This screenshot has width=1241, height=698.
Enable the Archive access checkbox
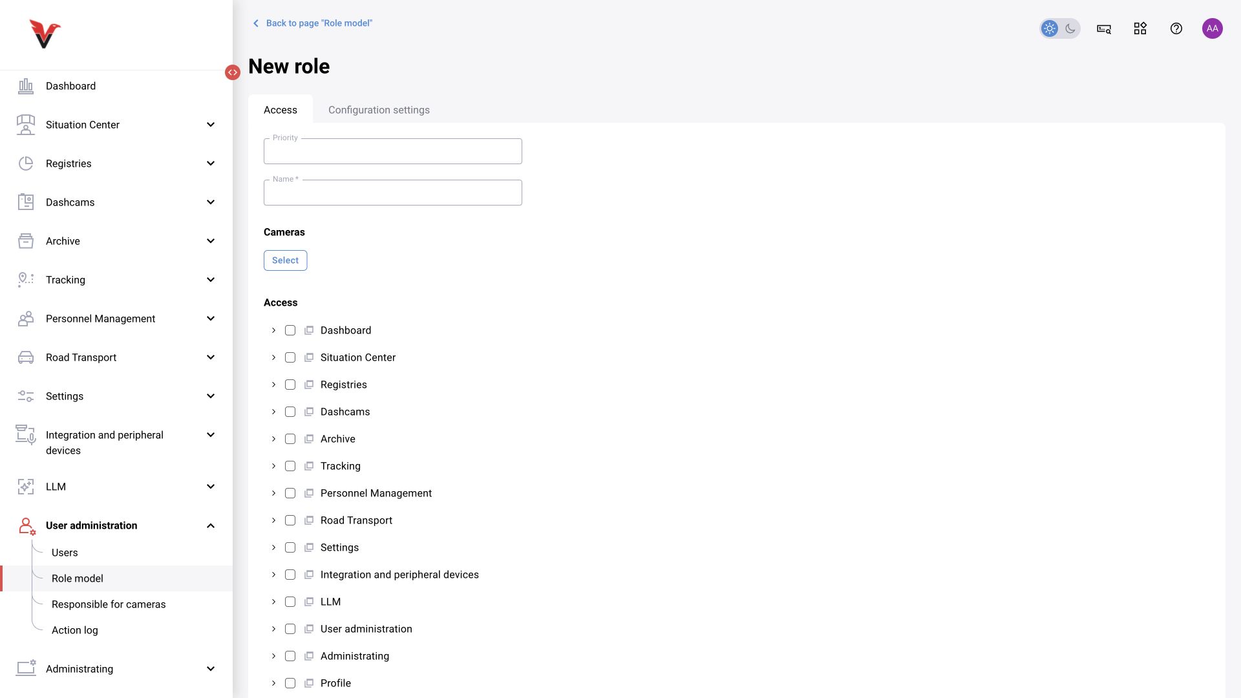(x=290, y=439)
